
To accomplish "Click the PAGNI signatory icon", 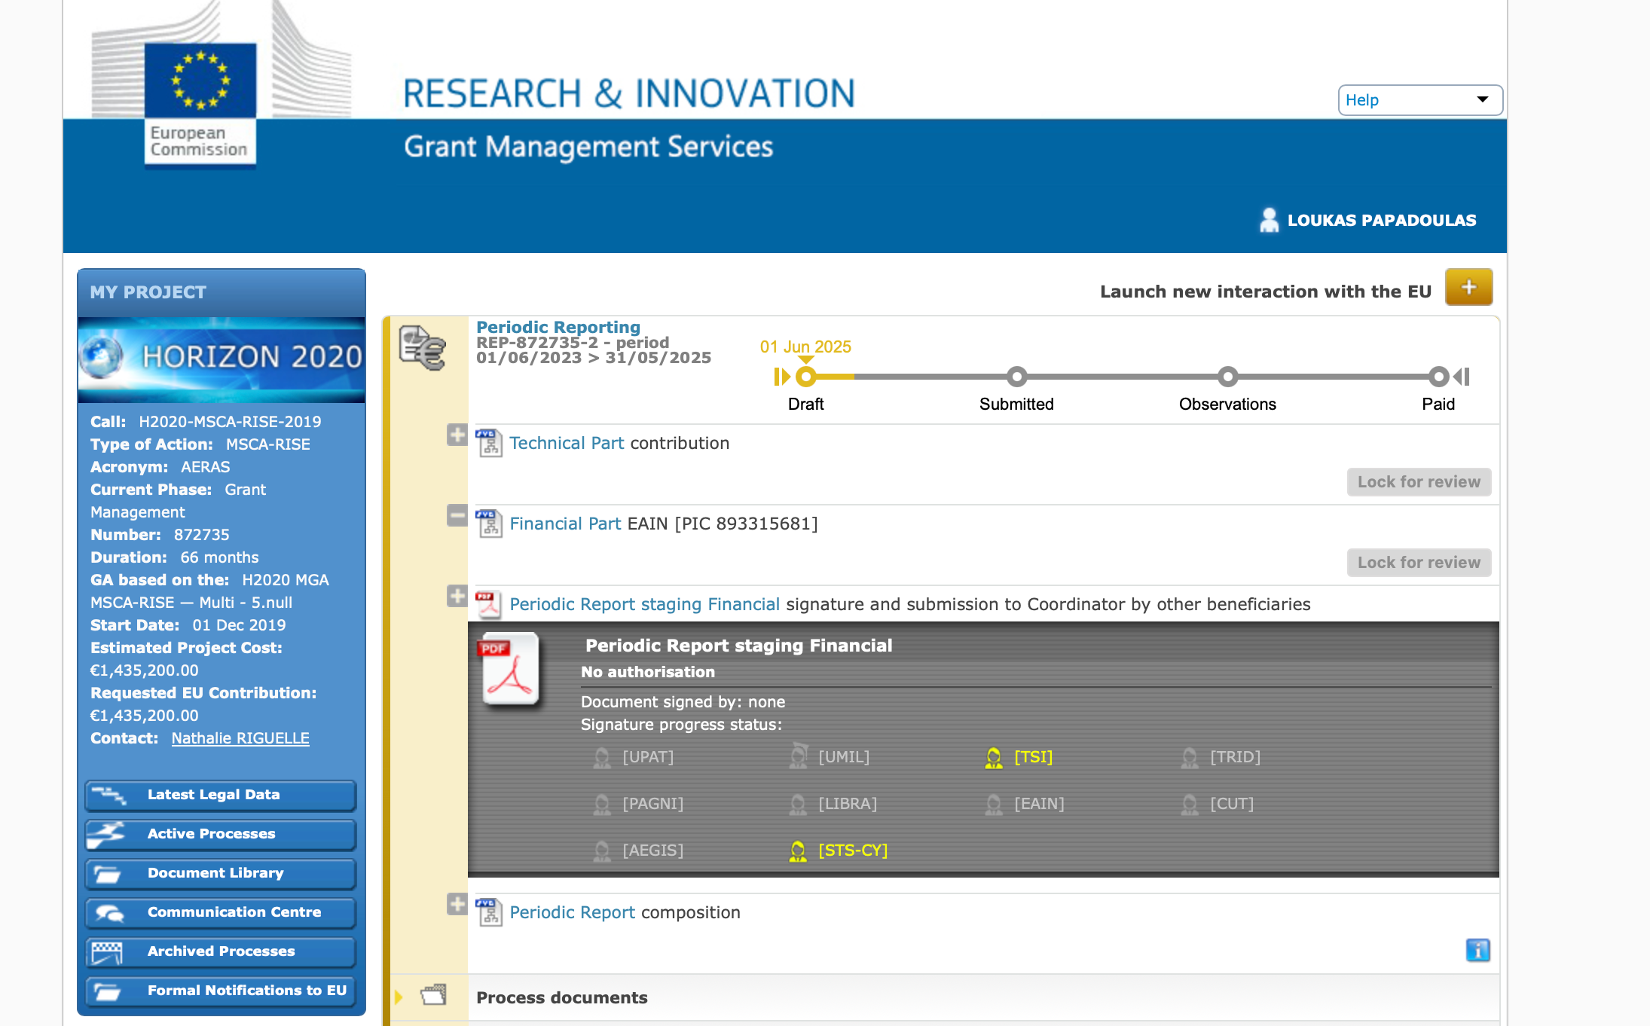I will pos(601,804).
